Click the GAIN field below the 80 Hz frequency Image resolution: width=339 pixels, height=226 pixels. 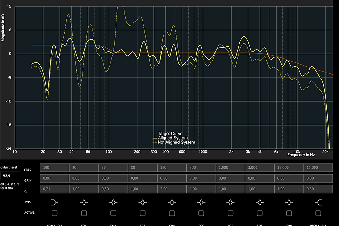coord(143,178)
